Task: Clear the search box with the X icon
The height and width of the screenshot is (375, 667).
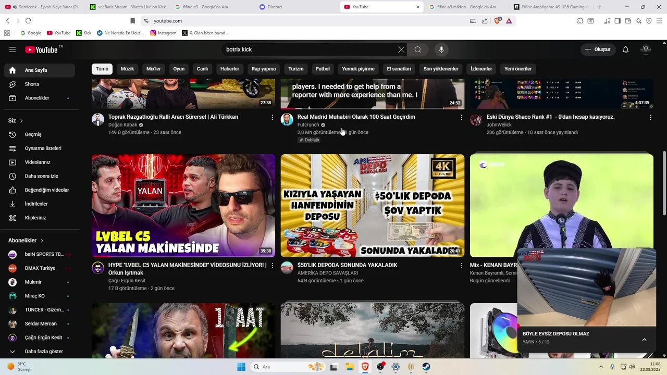Action: tap(401, 49)
